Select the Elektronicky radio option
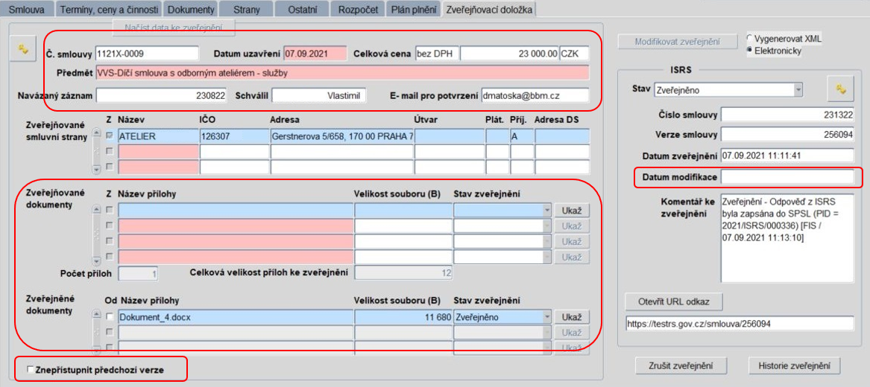The width and height of the screenshot is (870, 387). point(749,50)
